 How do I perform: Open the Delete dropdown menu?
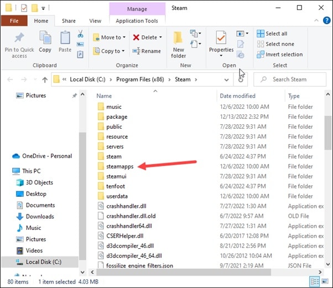click(160, 38)
